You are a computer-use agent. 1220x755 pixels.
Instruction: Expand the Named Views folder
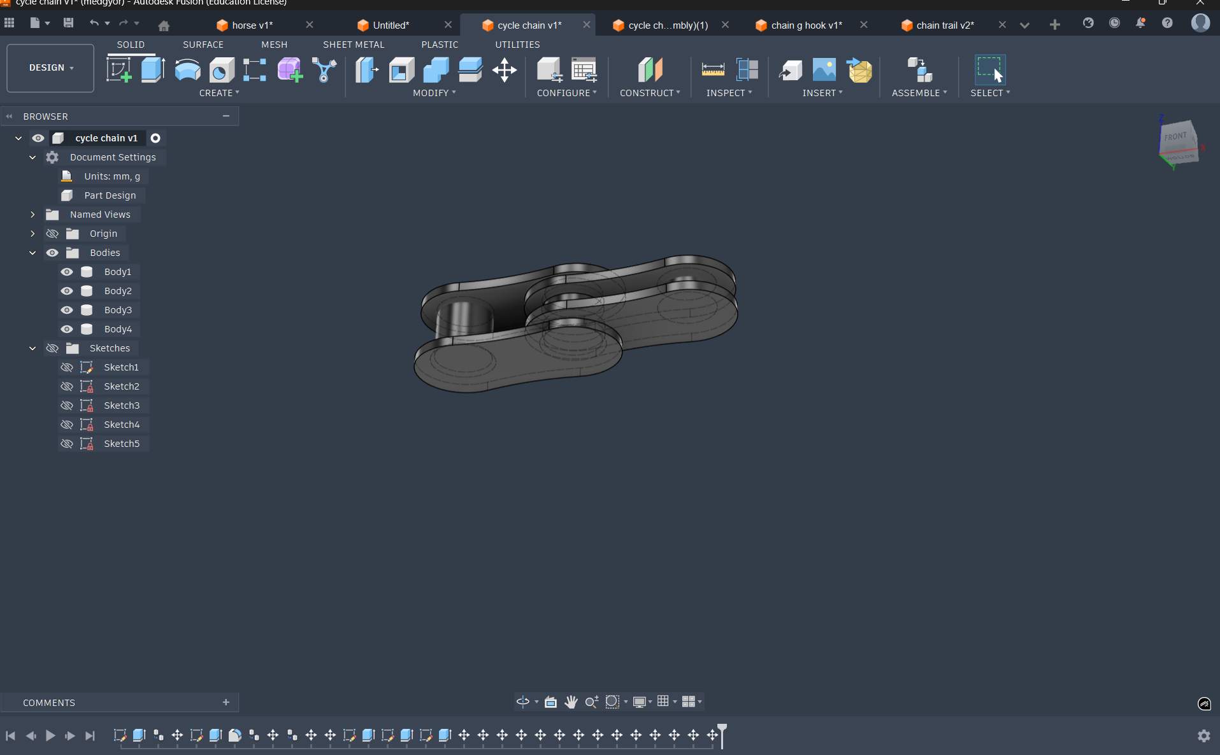click(x=32, y=215)
